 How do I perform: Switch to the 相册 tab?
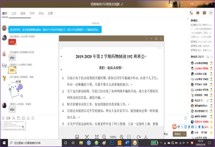[x=23, y=14]
